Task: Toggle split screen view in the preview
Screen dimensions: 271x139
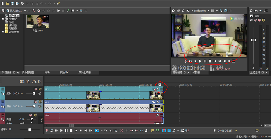Action: 188,11
